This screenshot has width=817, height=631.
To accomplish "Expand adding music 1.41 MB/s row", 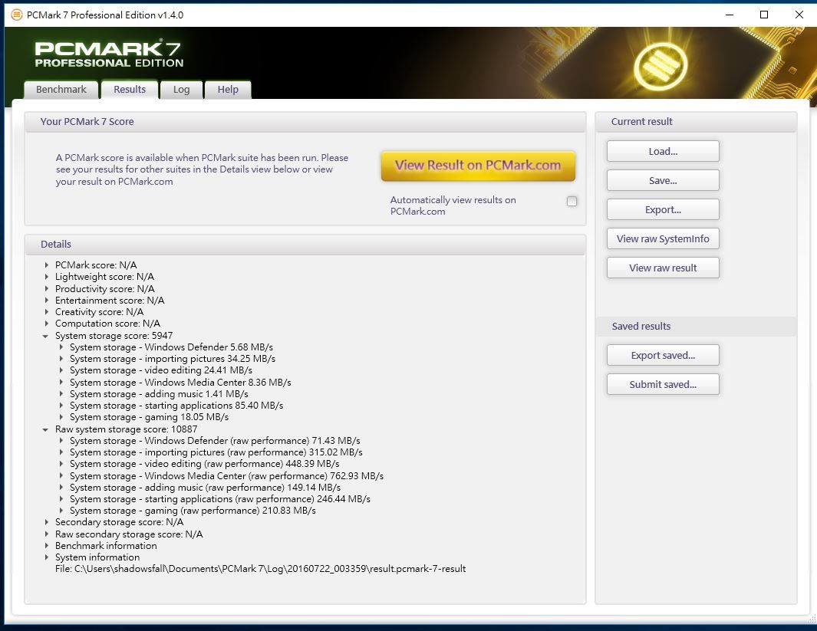I will [x=61, y=394].
